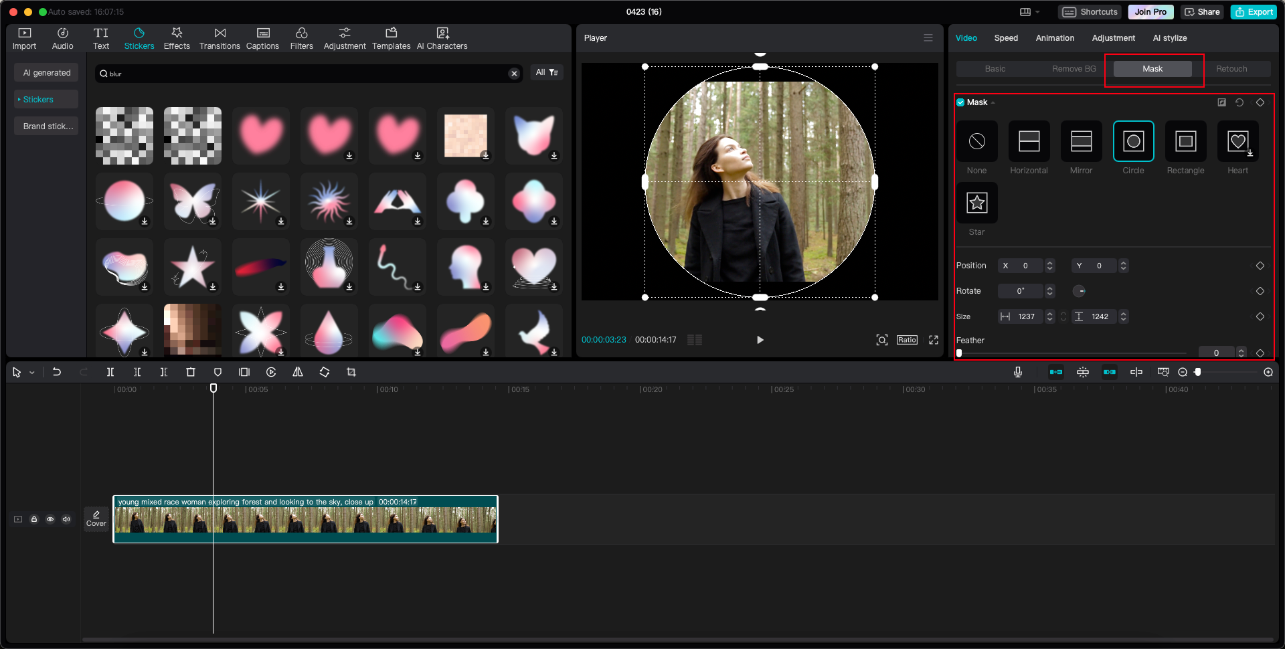
Task: Open the All filter dropdown
Action: [547, 72]
